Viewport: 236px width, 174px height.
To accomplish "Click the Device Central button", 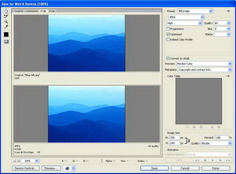I will (x=25, y=168).
